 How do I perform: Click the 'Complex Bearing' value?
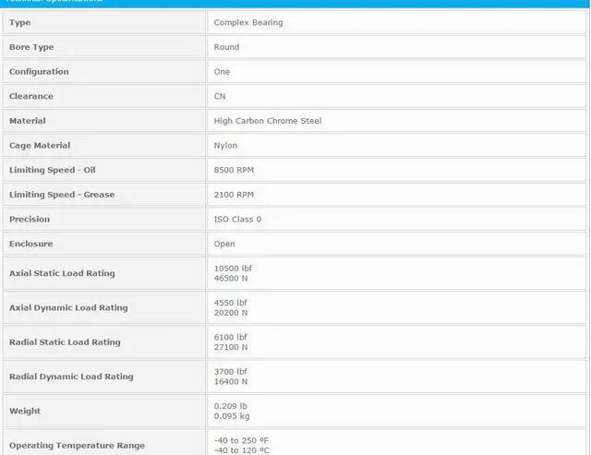[248, 22]
